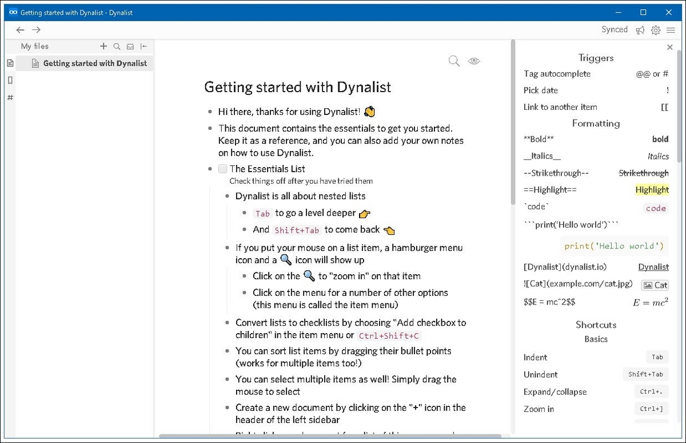686x443 pixels.
Task: Click the Dynalist app icon in title bar
Action: (x=13, y=12)
